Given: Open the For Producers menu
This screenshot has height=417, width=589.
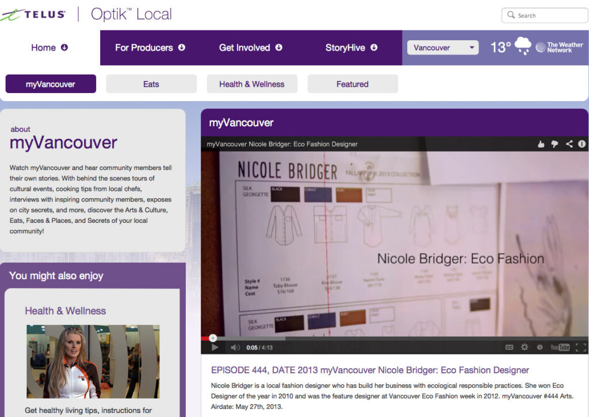Looking at the screenshot, I should coord(150,48).
